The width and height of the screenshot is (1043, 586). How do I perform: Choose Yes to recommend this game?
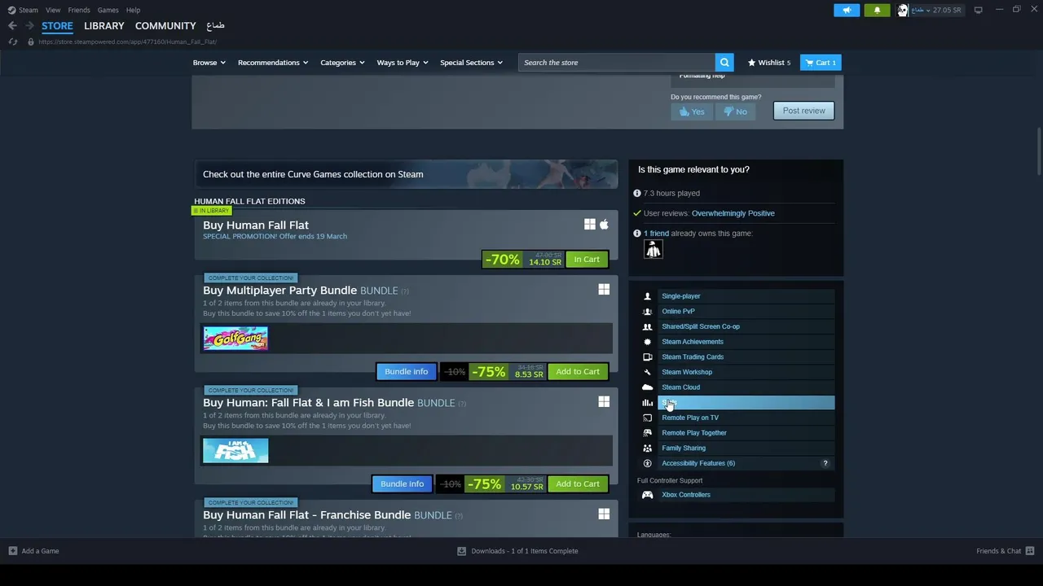point(692,112)
